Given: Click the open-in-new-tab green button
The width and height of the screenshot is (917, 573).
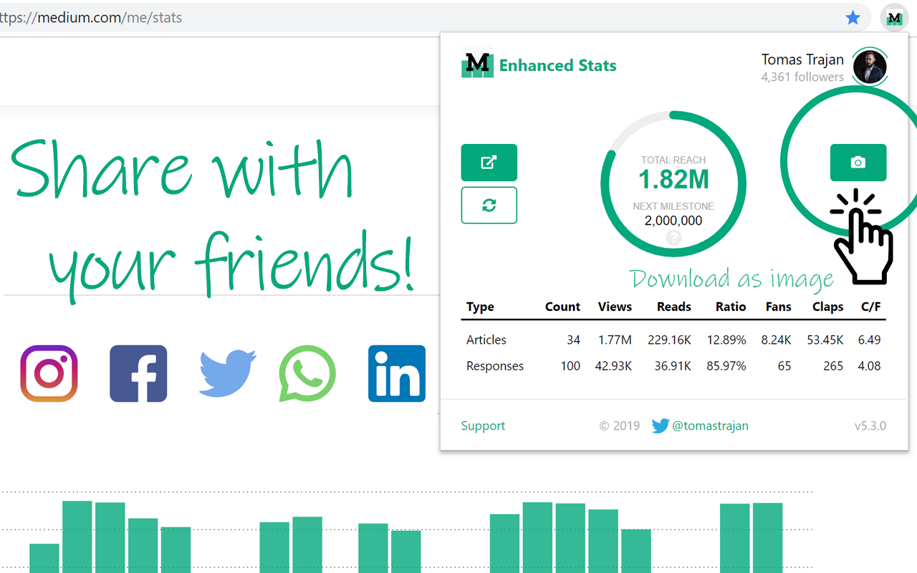Looking at the screenshot, I should point(489,163).
